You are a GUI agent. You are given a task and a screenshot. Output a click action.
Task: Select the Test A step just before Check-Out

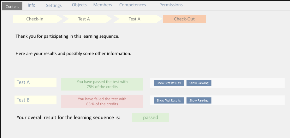tap(135, 19)
